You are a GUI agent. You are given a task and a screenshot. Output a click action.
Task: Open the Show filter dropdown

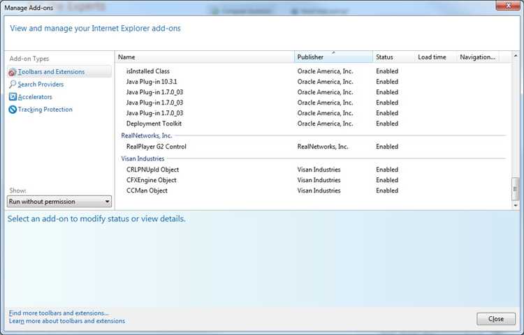point(59,202)
